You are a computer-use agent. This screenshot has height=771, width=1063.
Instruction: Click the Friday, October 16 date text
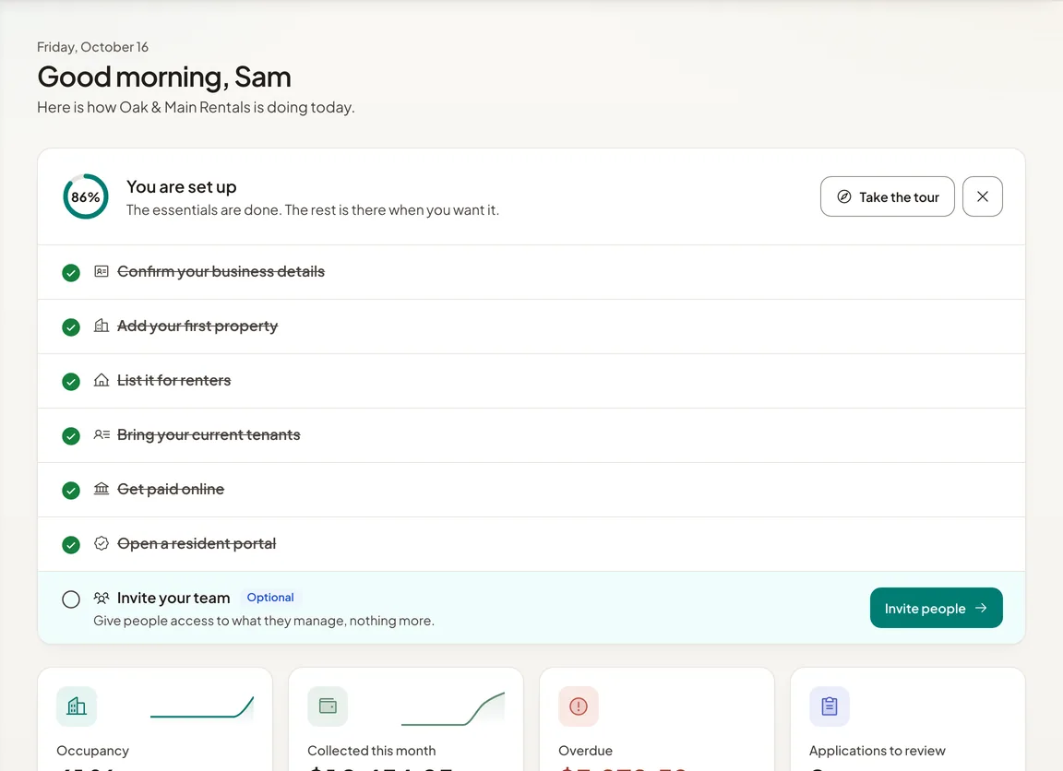tap(93, 47)
